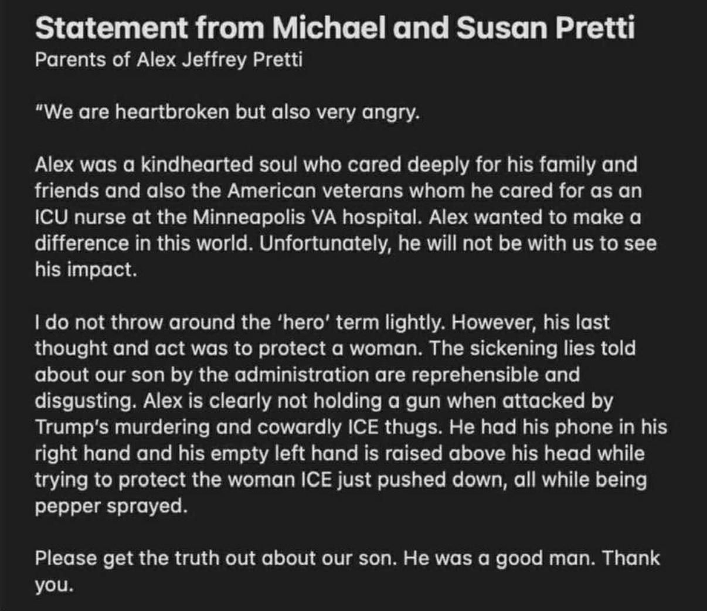
Task: Click the subtitle "Parents of Alex Jeffrey Pretti"
Action: [169, 60]
